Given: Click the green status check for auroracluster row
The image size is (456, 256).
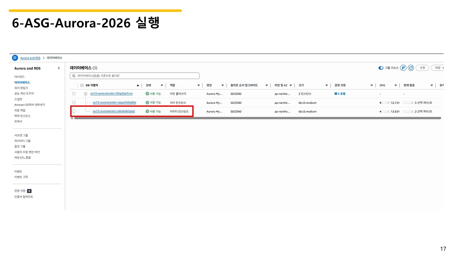Looking at the screenshot, I should click(147, 94).
